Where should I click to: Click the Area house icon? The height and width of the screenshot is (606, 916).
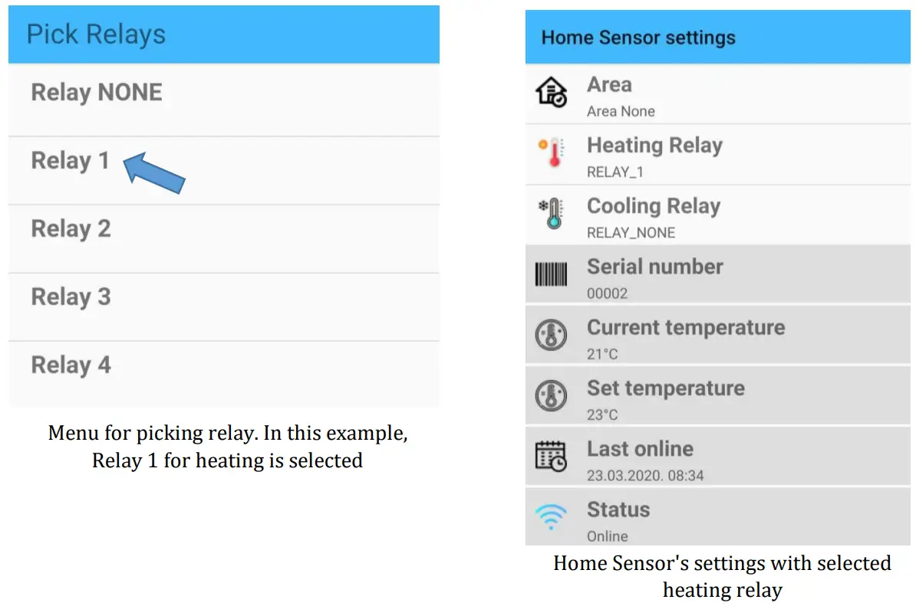pyautogui.click(x=550, y=90)
